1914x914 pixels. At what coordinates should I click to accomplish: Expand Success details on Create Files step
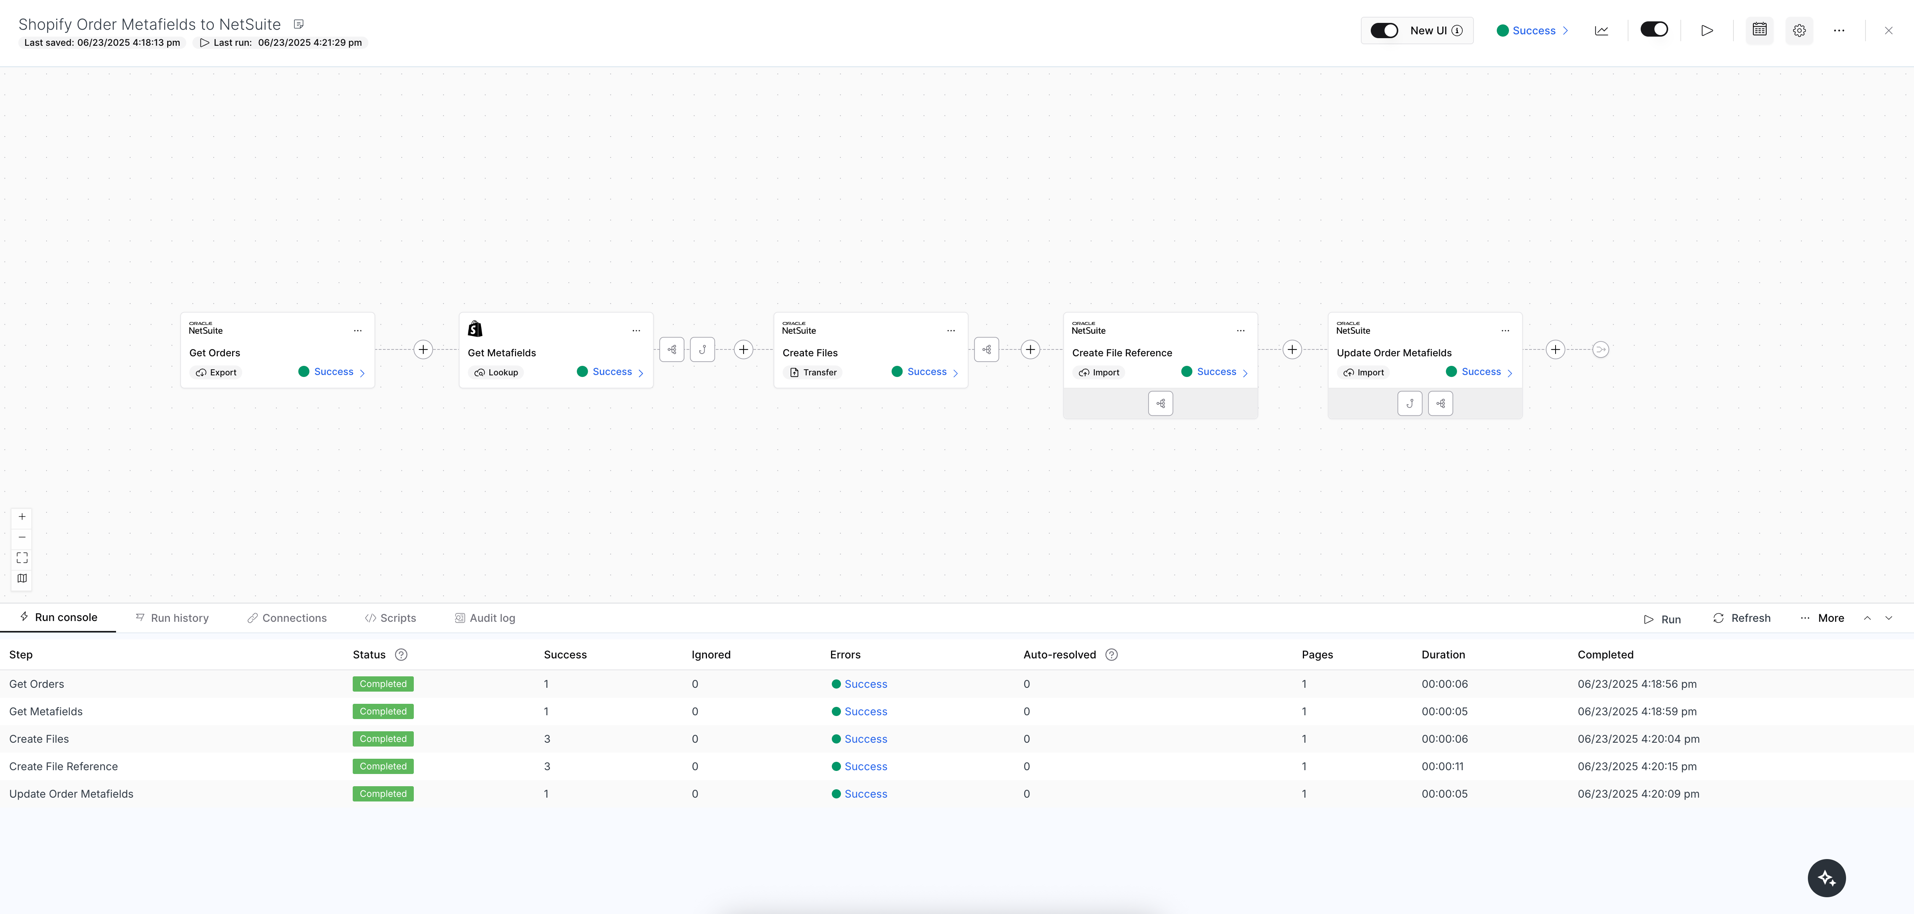(926, 372)
